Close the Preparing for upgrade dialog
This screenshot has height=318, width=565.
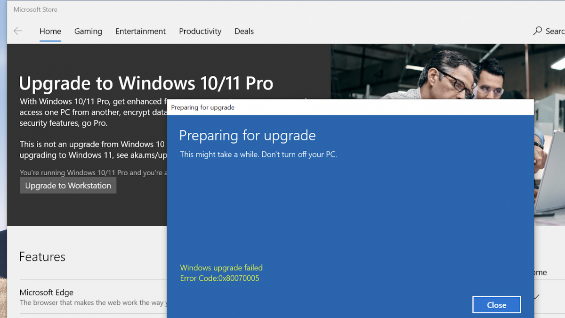coord(496,304)
